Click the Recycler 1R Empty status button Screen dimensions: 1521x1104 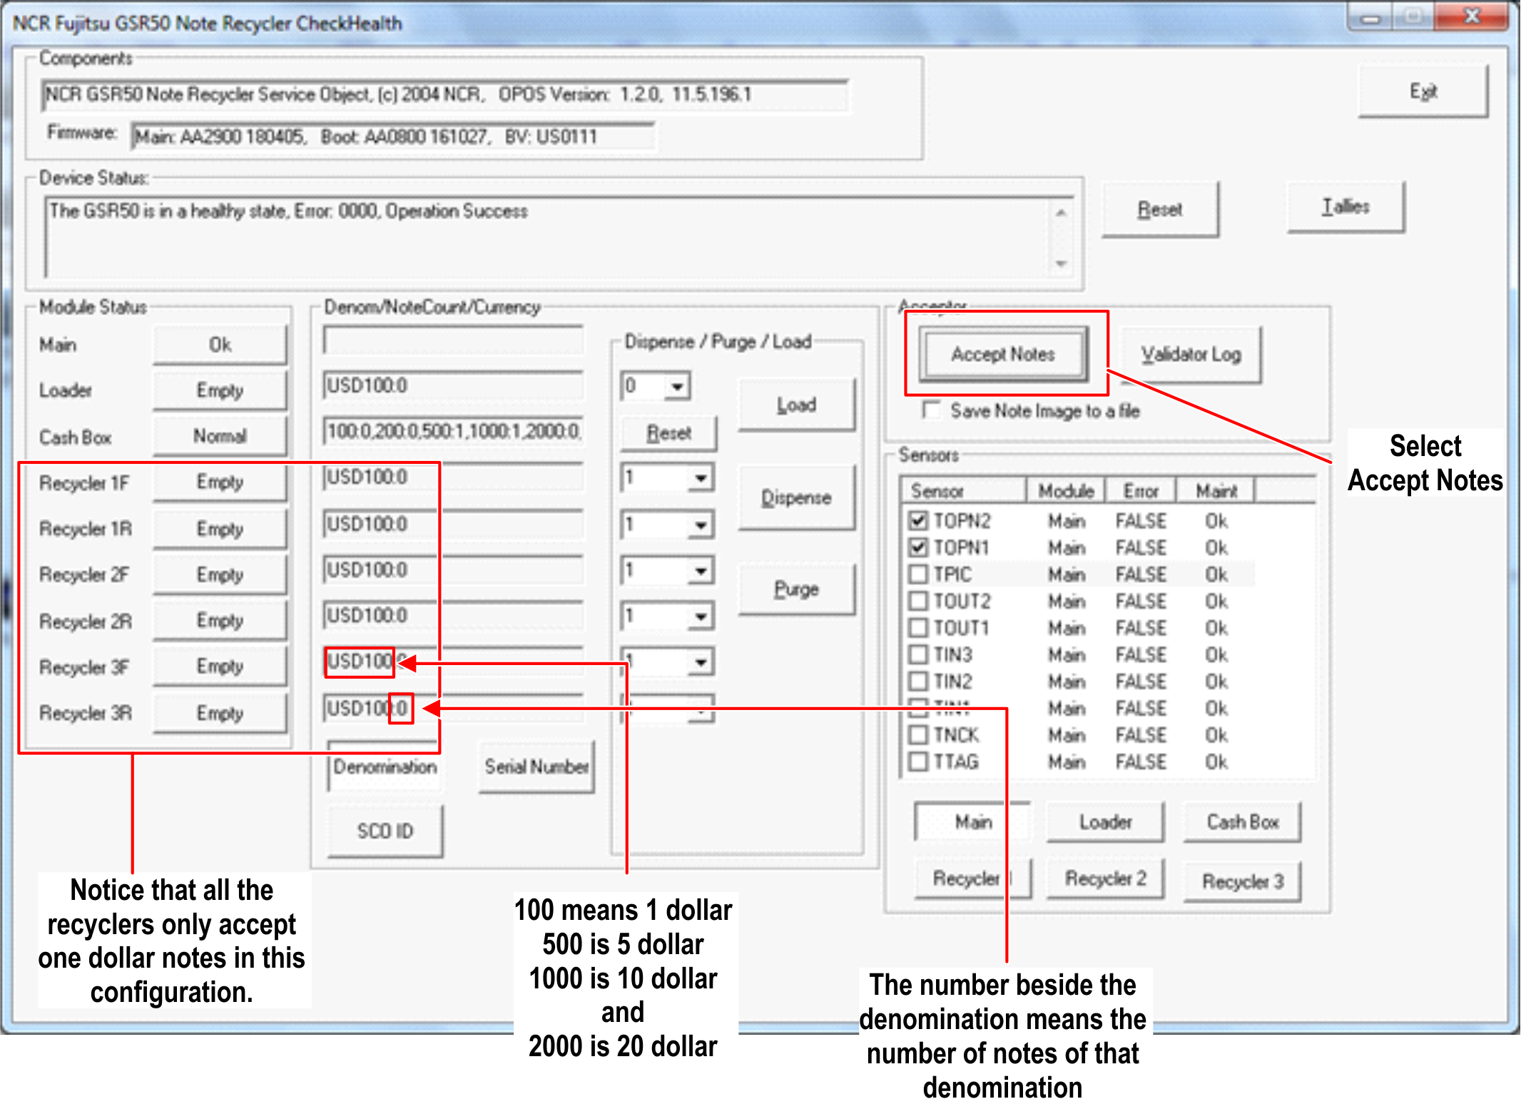pos(220,529)
